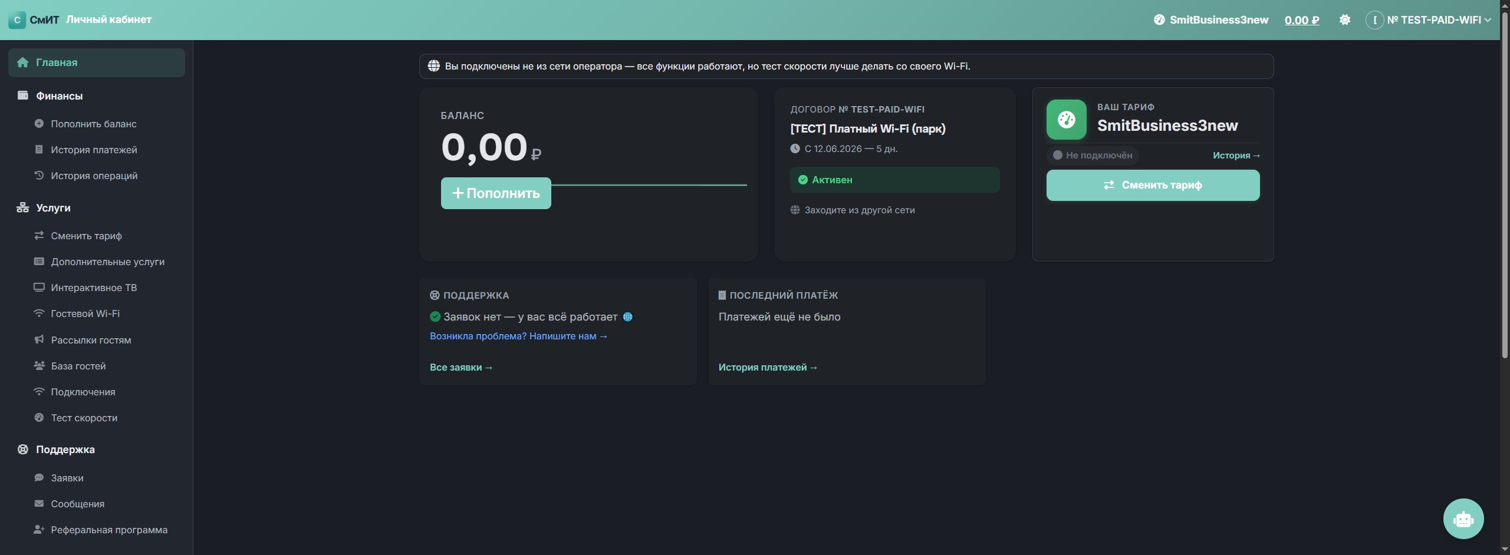1510x555 pixels.
Task: Click 'Заходите из другой сети' text
Action: click(860, 210)
